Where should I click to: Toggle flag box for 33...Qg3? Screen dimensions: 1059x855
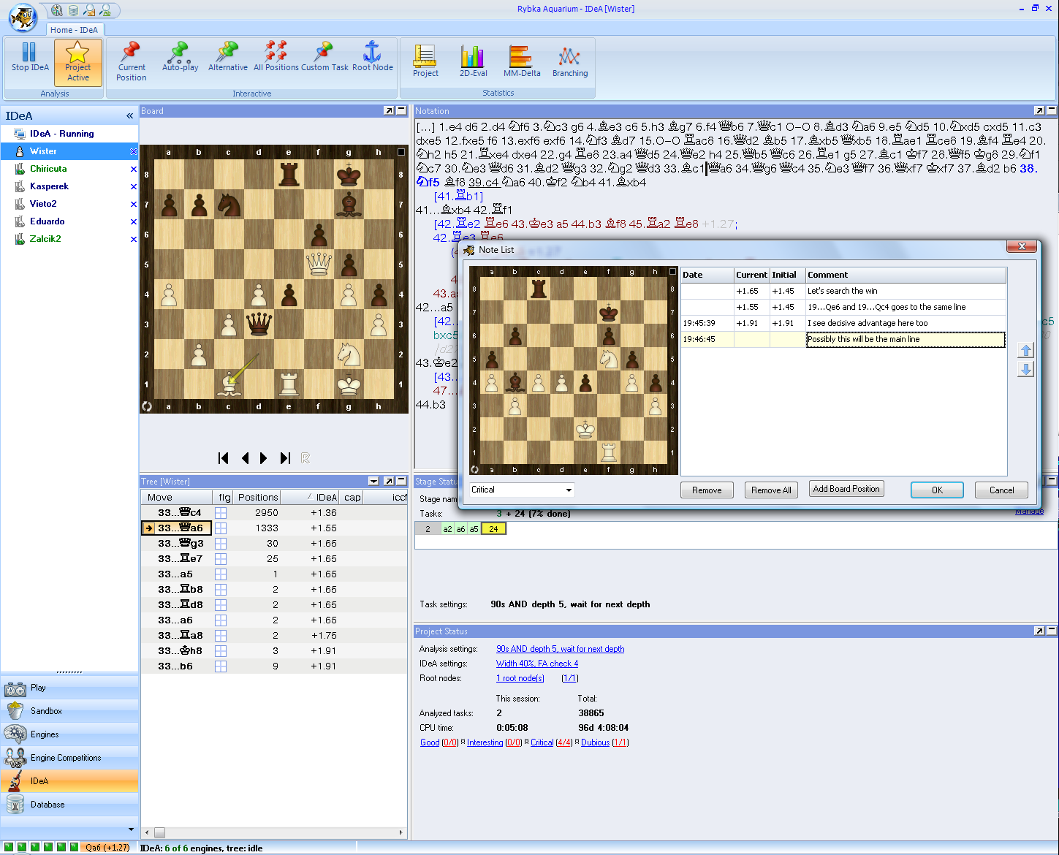coord(221,543)
